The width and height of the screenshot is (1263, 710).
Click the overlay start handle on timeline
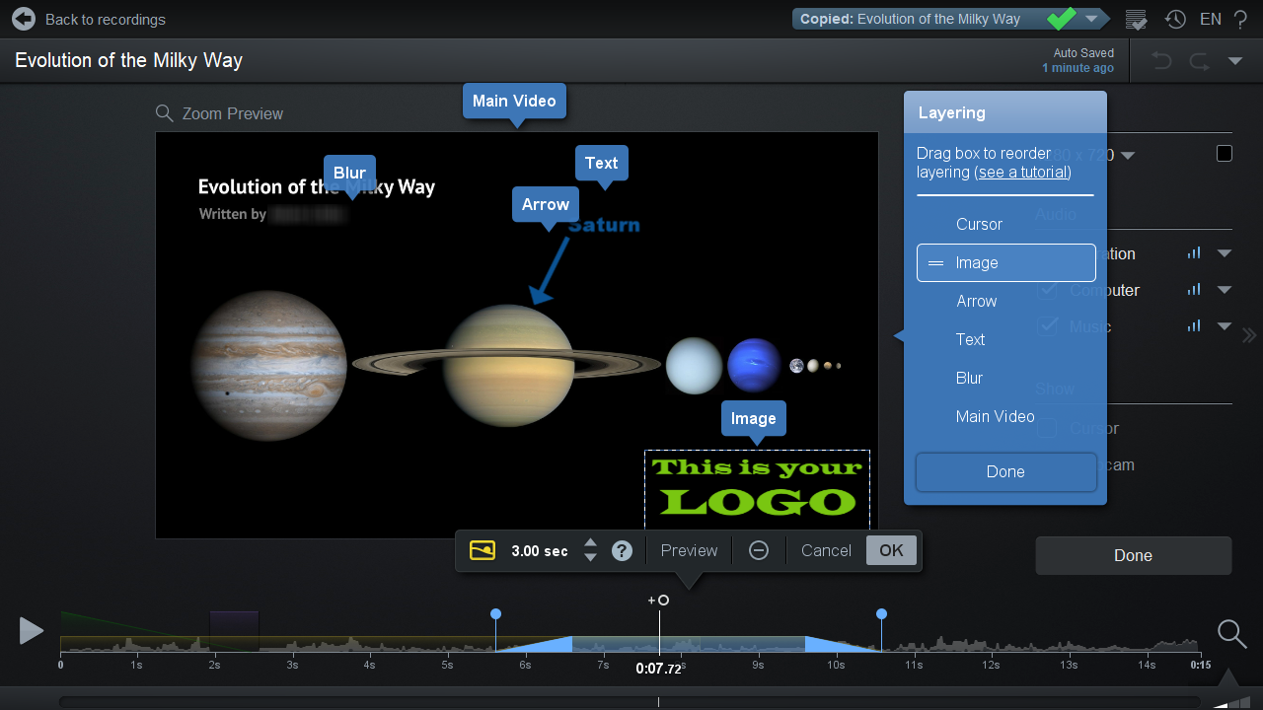(x=495, y=614)
